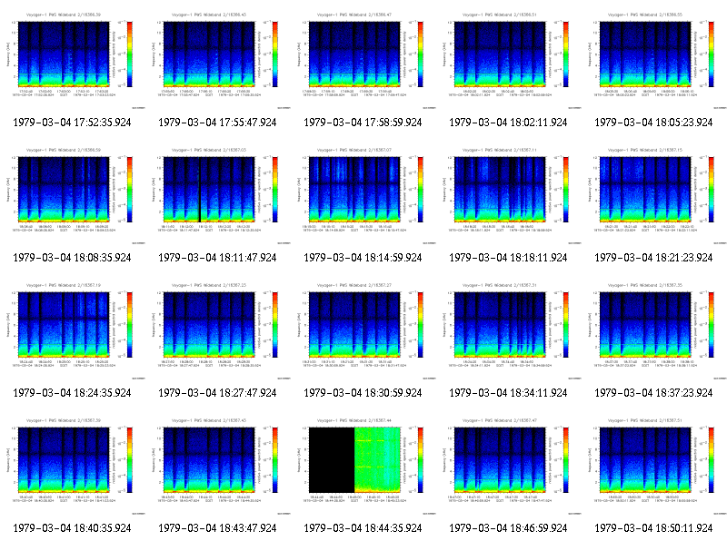Click the caption 1979-03-04 18:21:23.924
This screenshot has height=541, width=727.
point(653,258)
